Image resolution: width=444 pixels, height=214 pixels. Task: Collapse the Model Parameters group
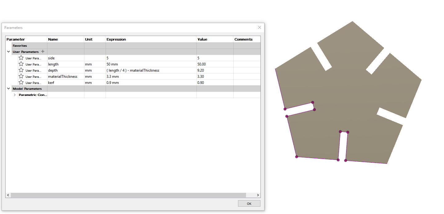coord(8,89)
